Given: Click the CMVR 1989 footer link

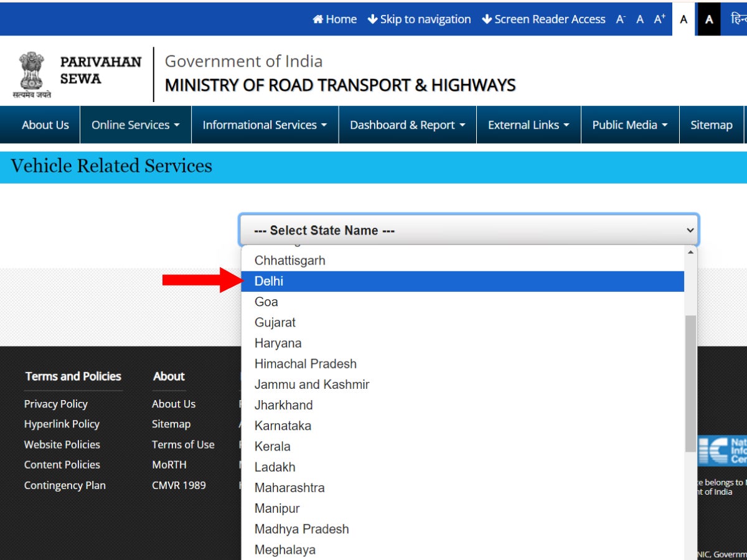Looking at the screenshot, I should [179, 485].
